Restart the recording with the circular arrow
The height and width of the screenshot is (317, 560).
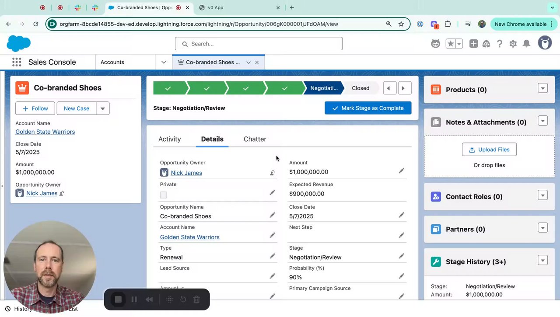(183, 300)
